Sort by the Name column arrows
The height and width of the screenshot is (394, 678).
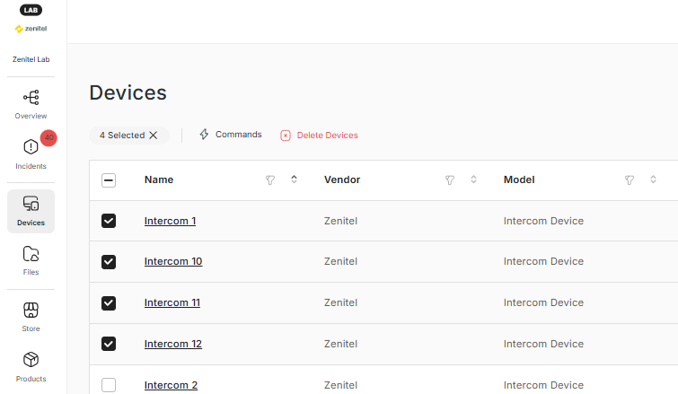[x=294, y=180]
